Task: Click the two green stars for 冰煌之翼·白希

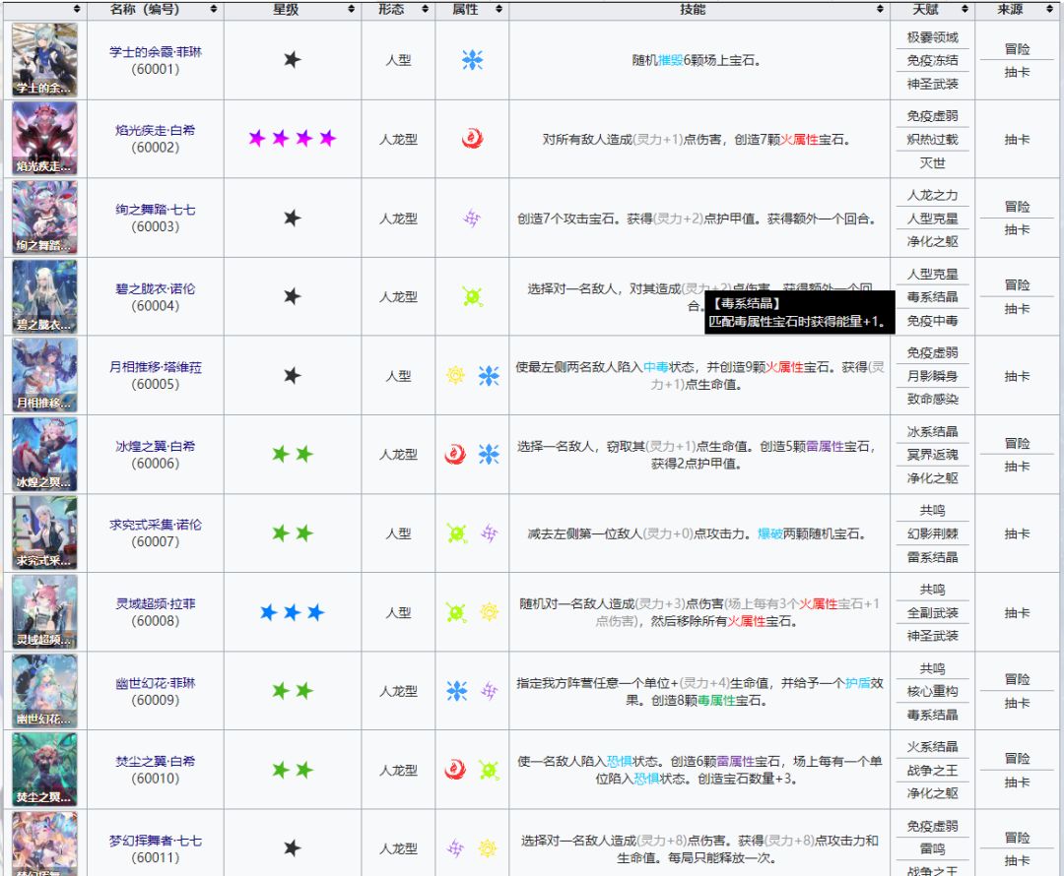Action: point(293,454)
